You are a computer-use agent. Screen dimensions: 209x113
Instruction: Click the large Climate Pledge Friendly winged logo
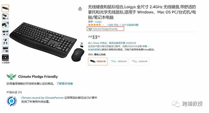11,77
